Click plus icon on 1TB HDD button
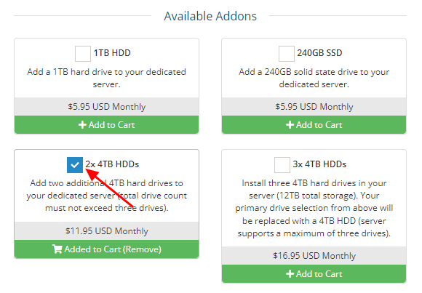This screenshot has width=422, height=293. coord(82,125)
